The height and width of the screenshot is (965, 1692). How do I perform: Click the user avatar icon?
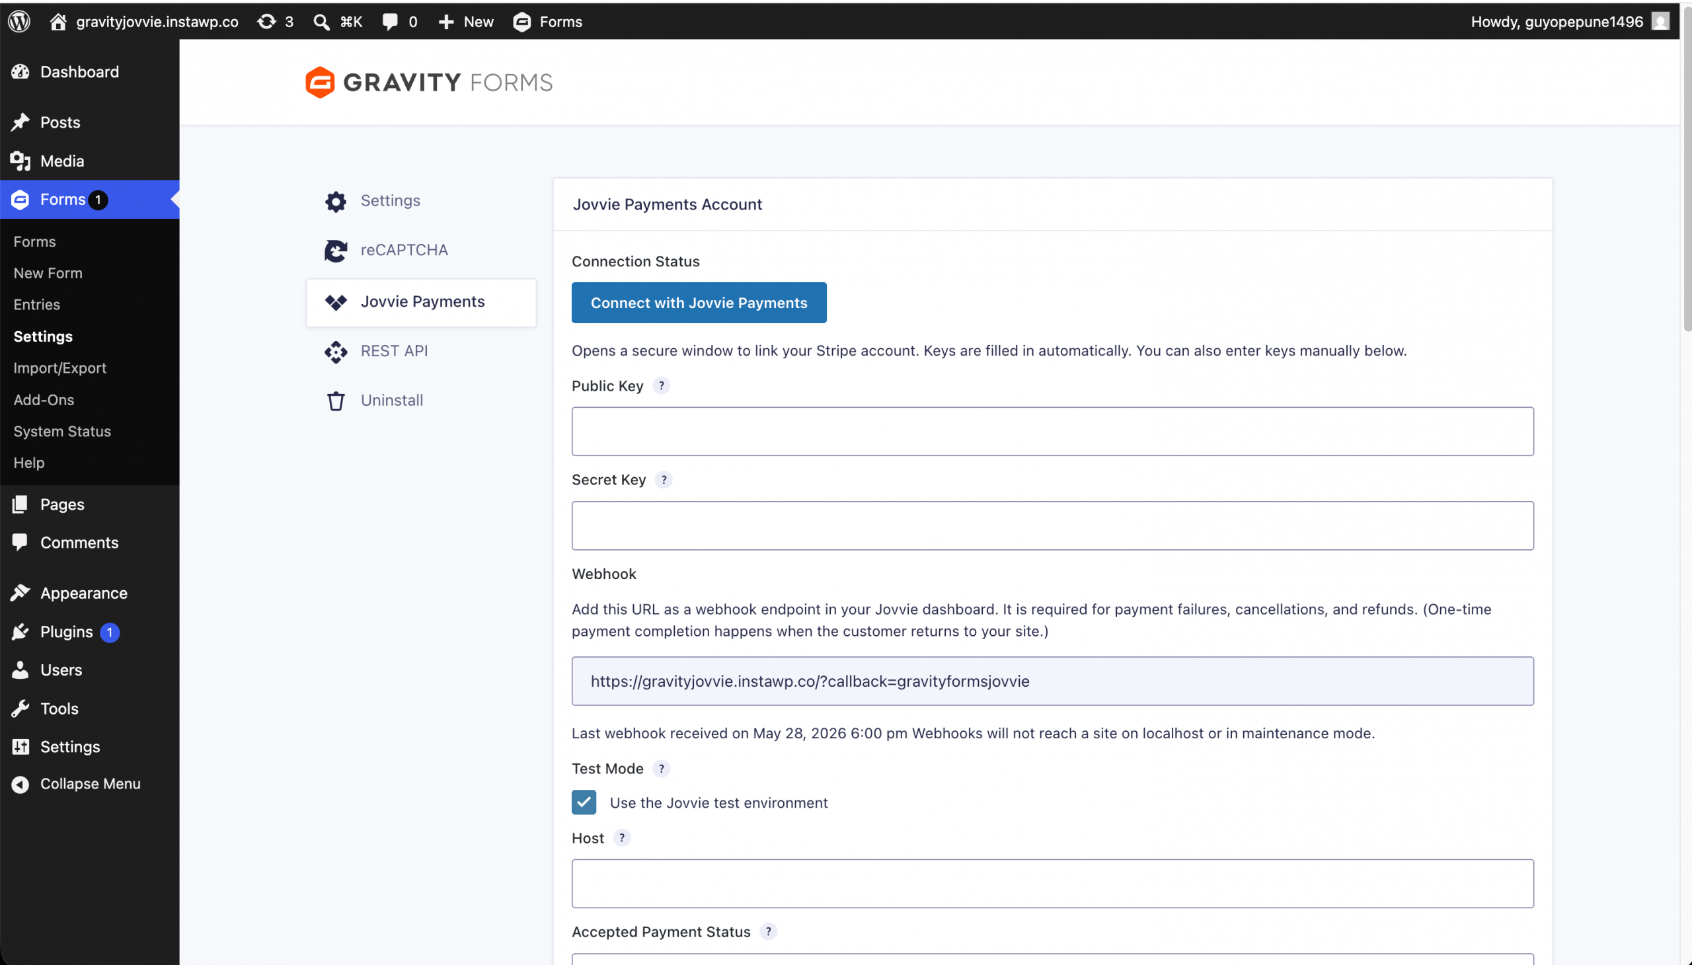click(x=1660, y=21)
